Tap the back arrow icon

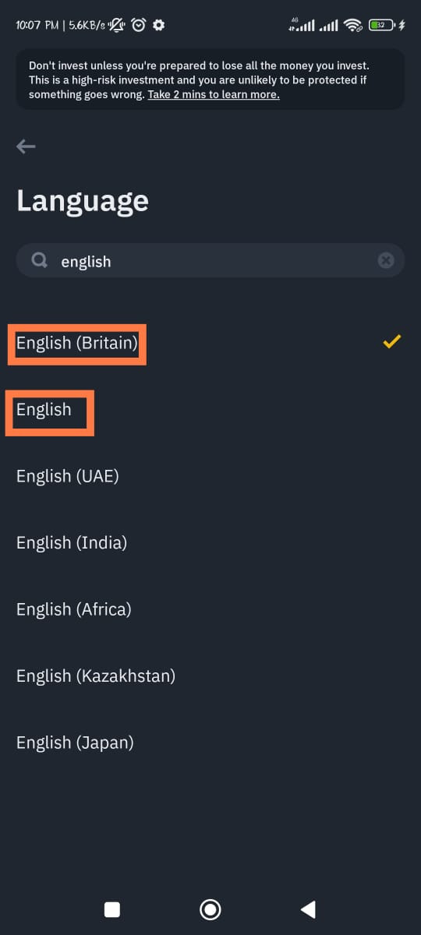(x=26, y=146)
